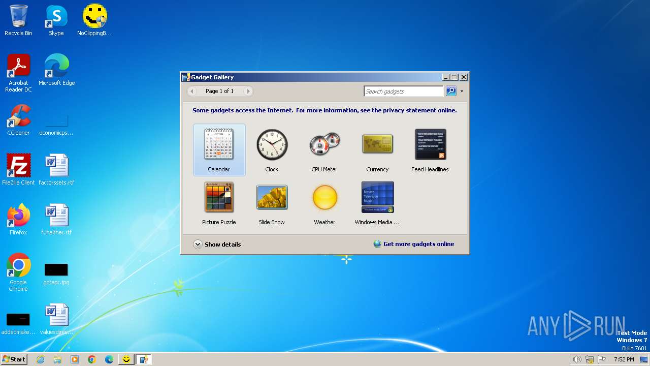Open Internet Explorer from taskbar
The width and height of the screenshot is (650, 366).
(40, 359)
